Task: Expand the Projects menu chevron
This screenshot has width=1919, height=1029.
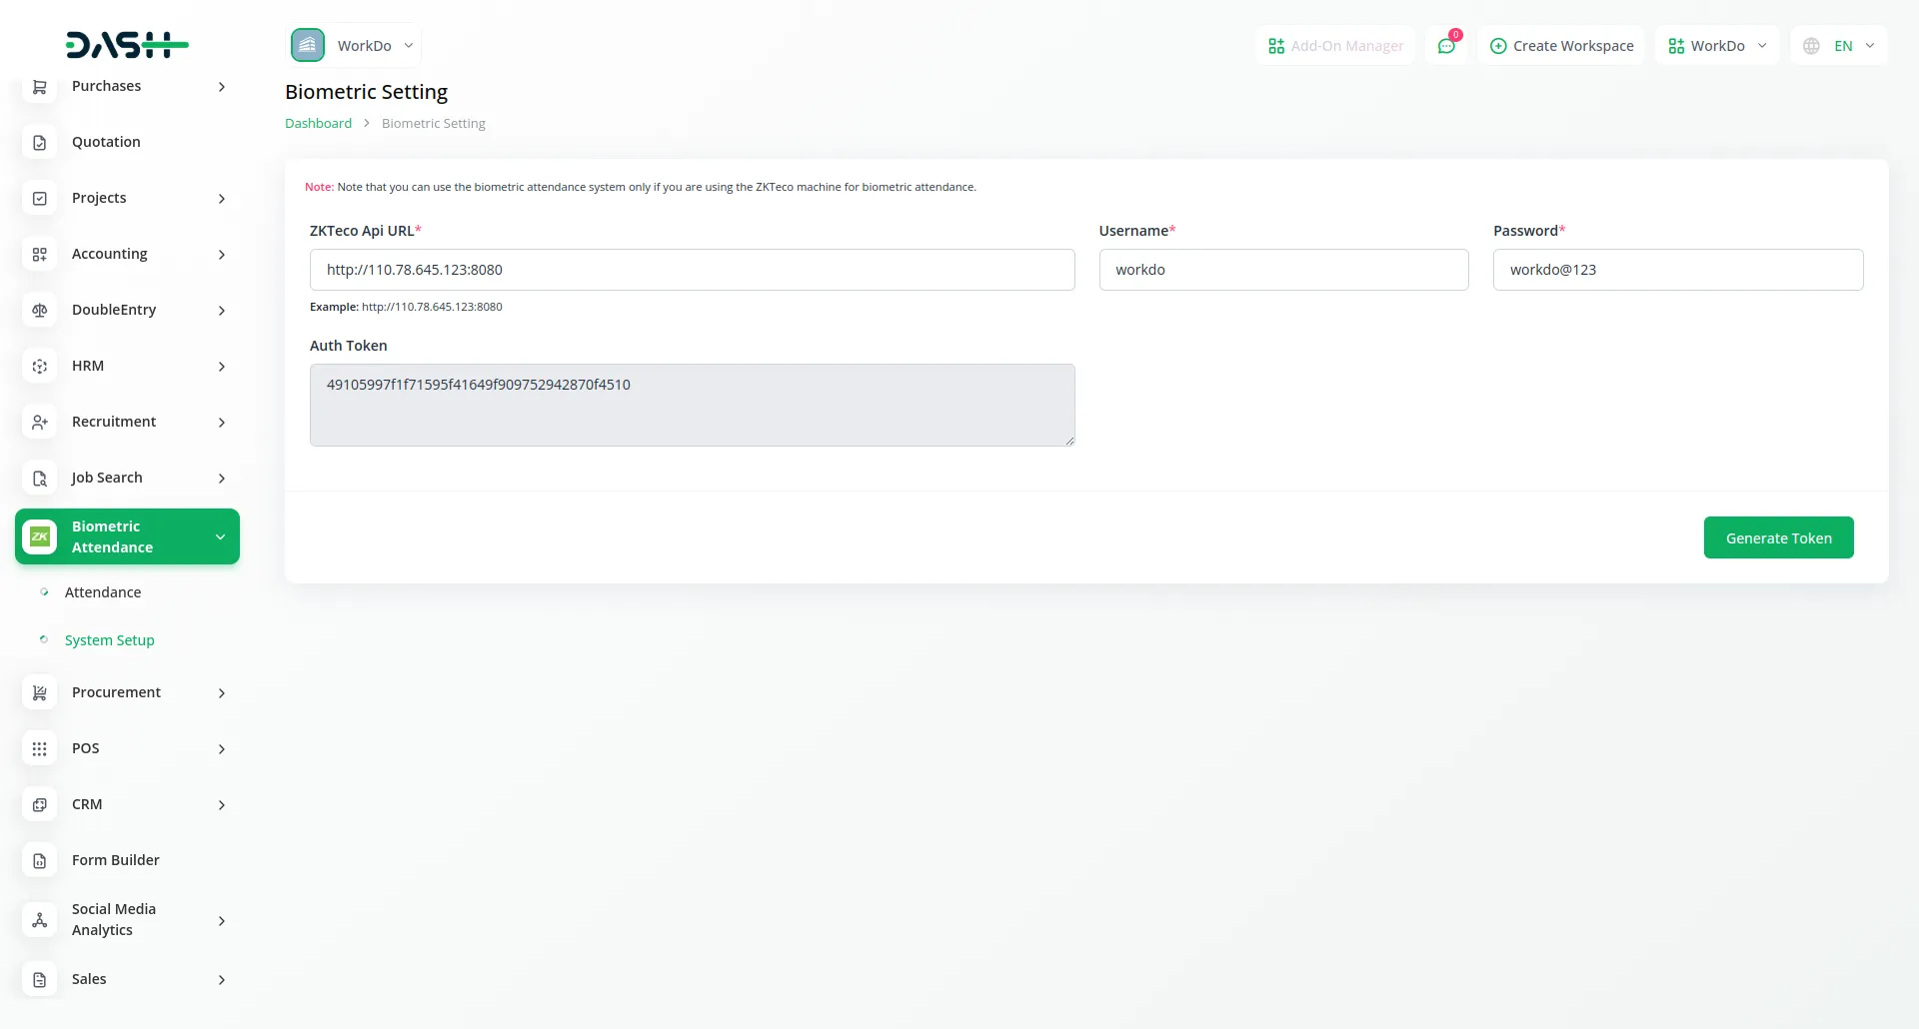Action: click(222, 199)
